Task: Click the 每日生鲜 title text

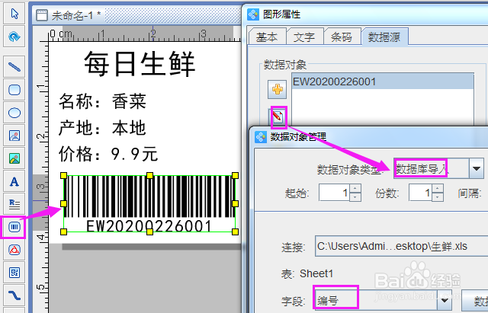Action: point(140,64)
